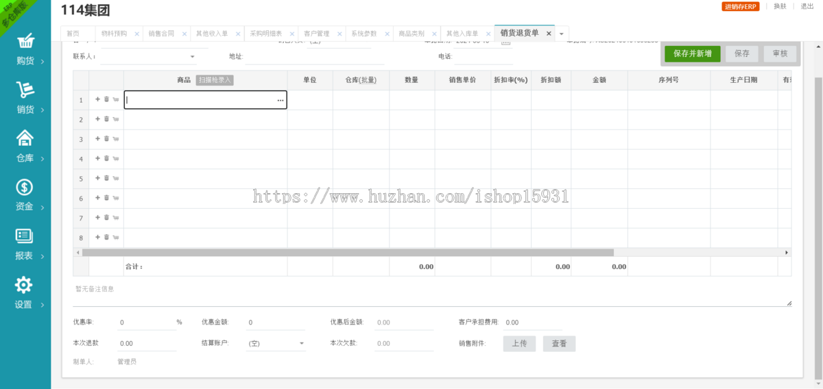Image resolution: width=823 pixels, height=389 pixels.
Task: Switch to the 系统参数 tab
Action: [x=363, y=34]
